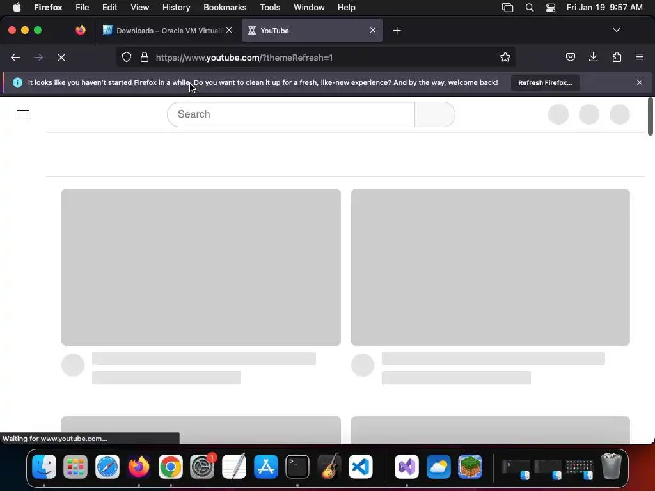The image size is (655, 491).
Task: Bookmark this page with the star
Action: (505, 57)
